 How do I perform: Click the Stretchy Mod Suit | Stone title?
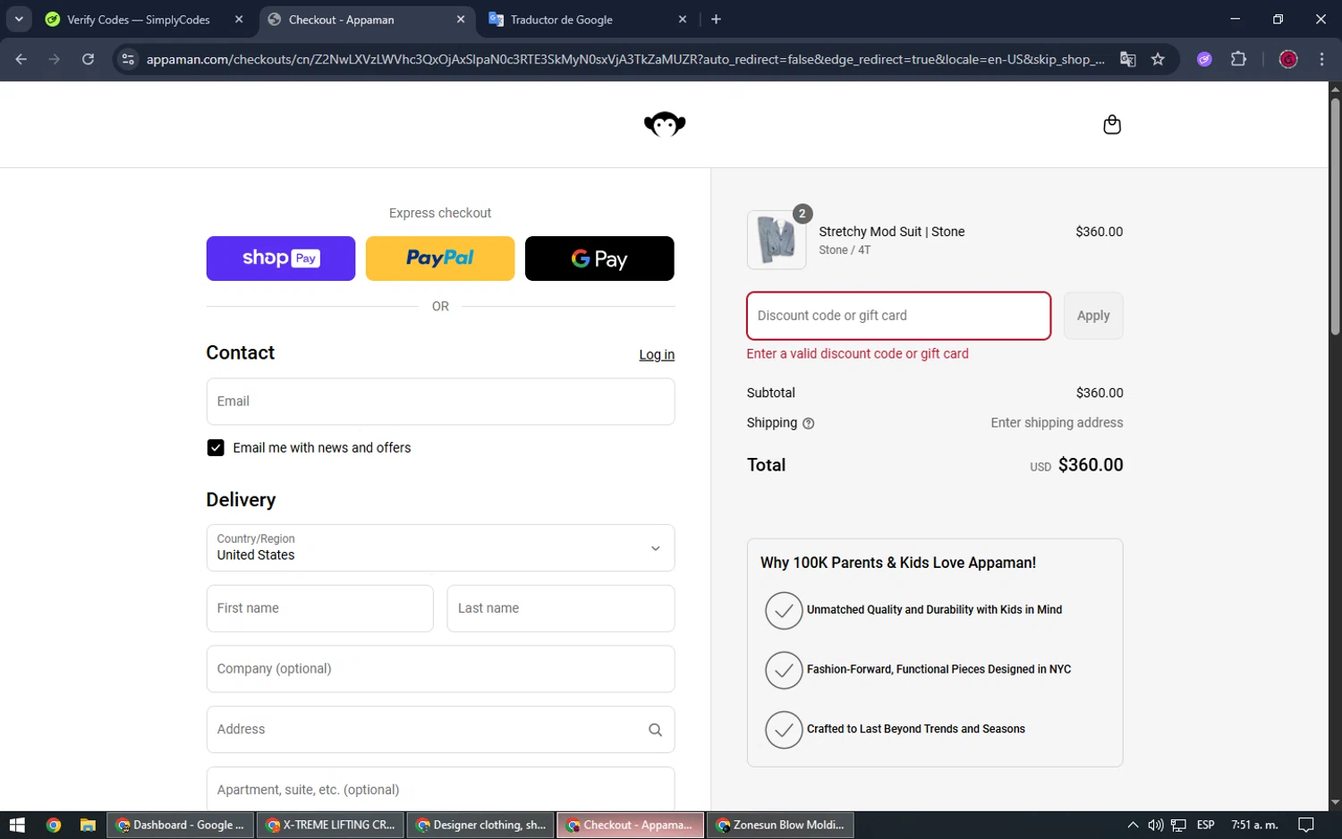(891, 232)
